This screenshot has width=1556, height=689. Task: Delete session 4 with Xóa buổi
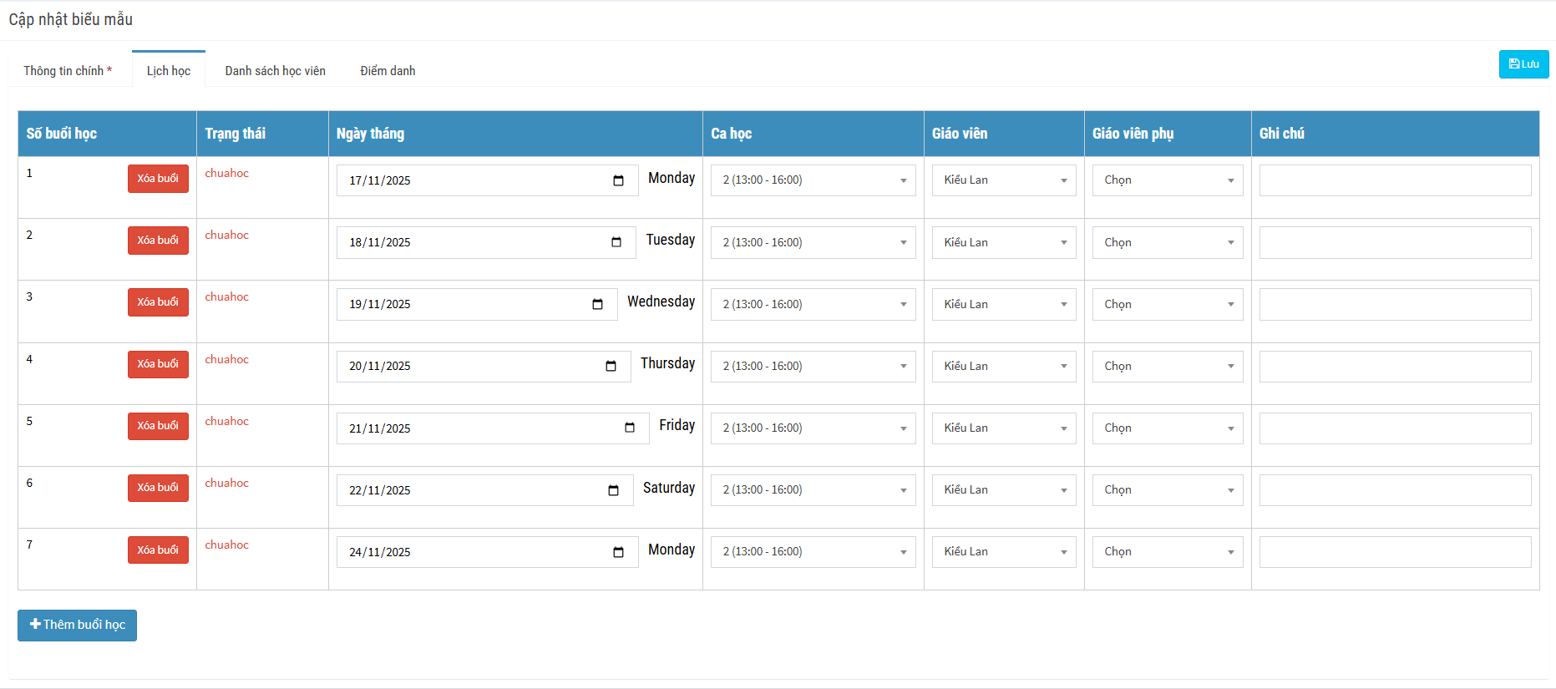(158, 364)
